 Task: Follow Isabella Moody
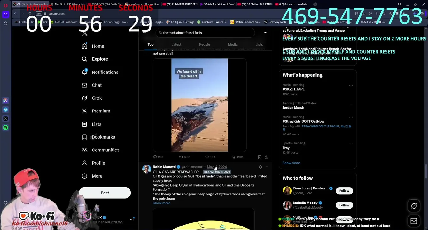click(x=344, y=205)
